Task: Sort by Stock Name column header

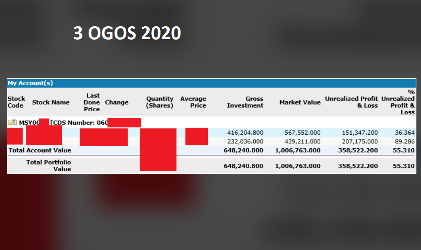Action: click(x=51, y=102)
